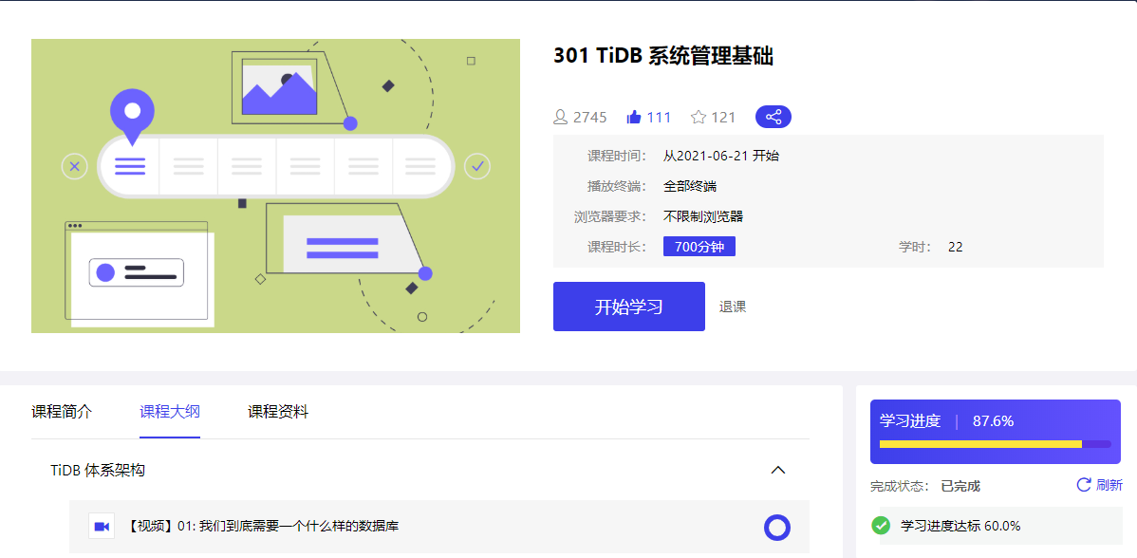
Task: Click the 学时 value 22
Action: click(955, 247)
